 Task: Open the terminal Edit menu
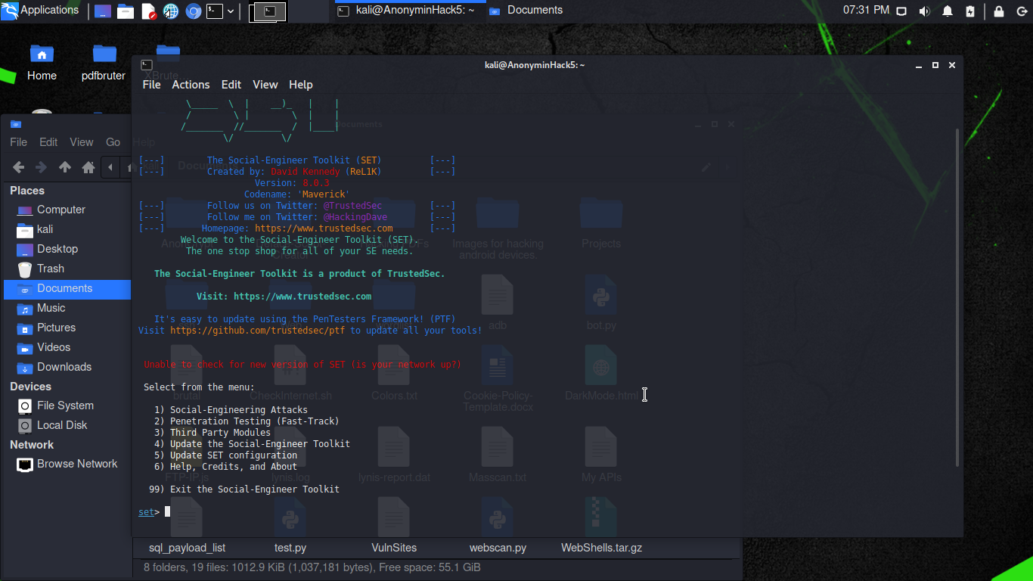[x=231, y=85]
